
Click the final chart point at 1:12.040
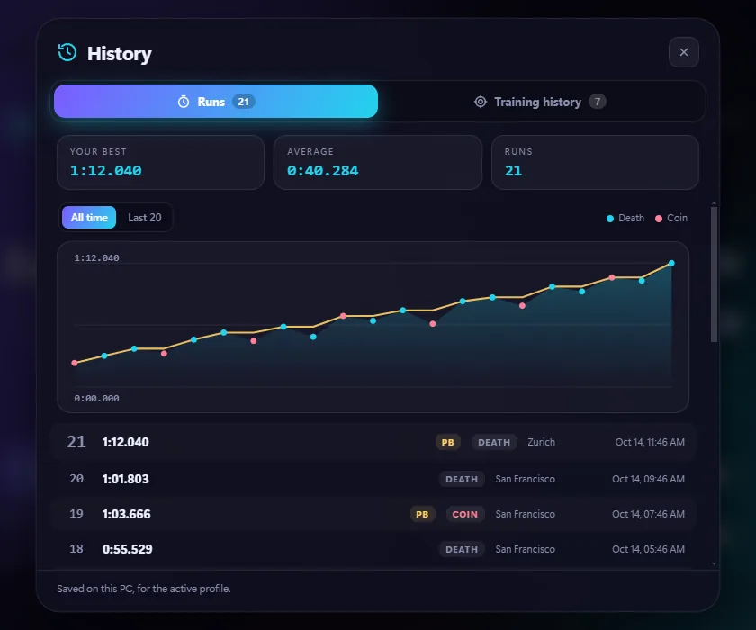tap(671, 263)
